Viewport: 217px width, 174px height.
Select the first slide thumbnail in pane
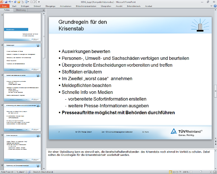coord(23,27)
